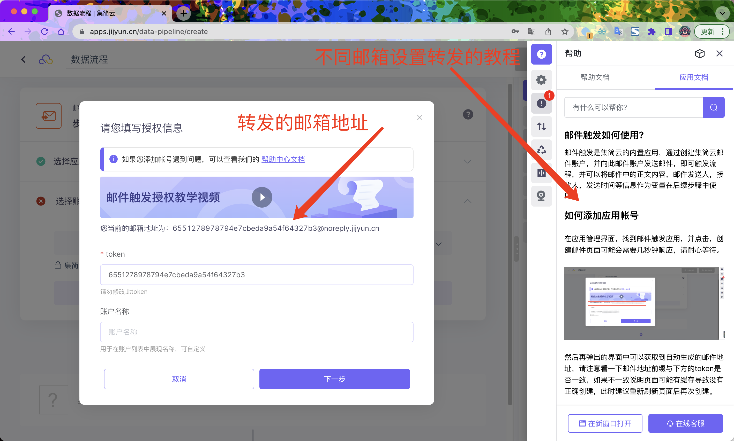Switch to the 帮助文档 tab
Screen dimensions: 734x441
pyautogui.click(x=595, y=77)
